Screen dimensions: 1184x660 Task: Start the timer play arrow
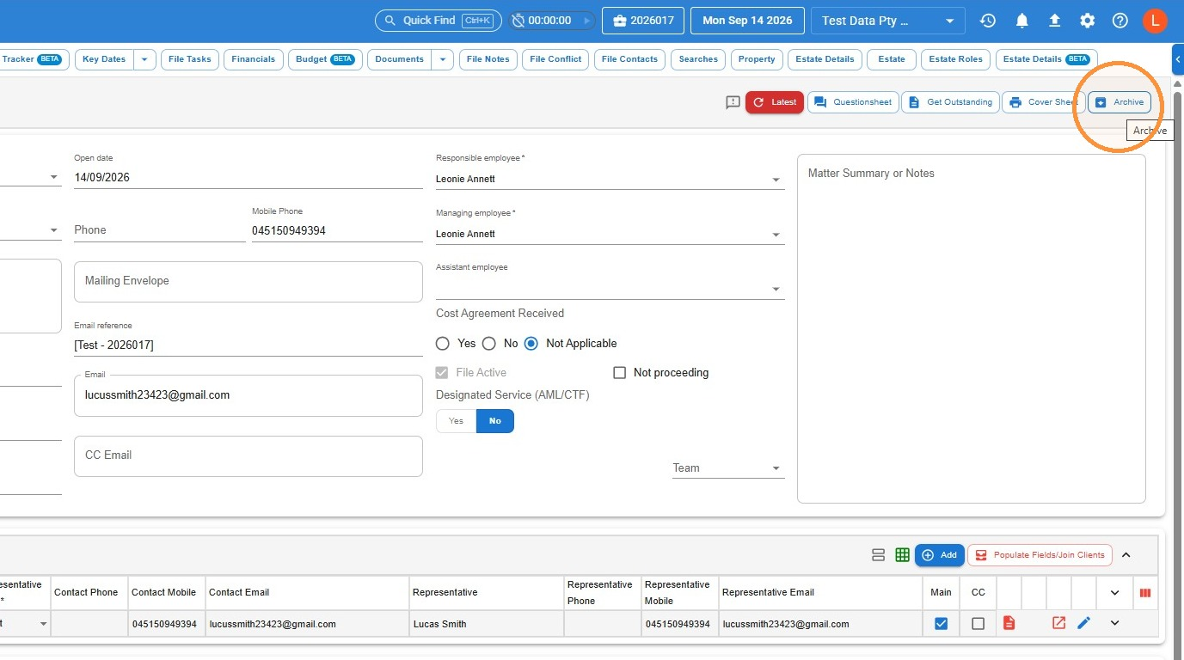[587, 21]
